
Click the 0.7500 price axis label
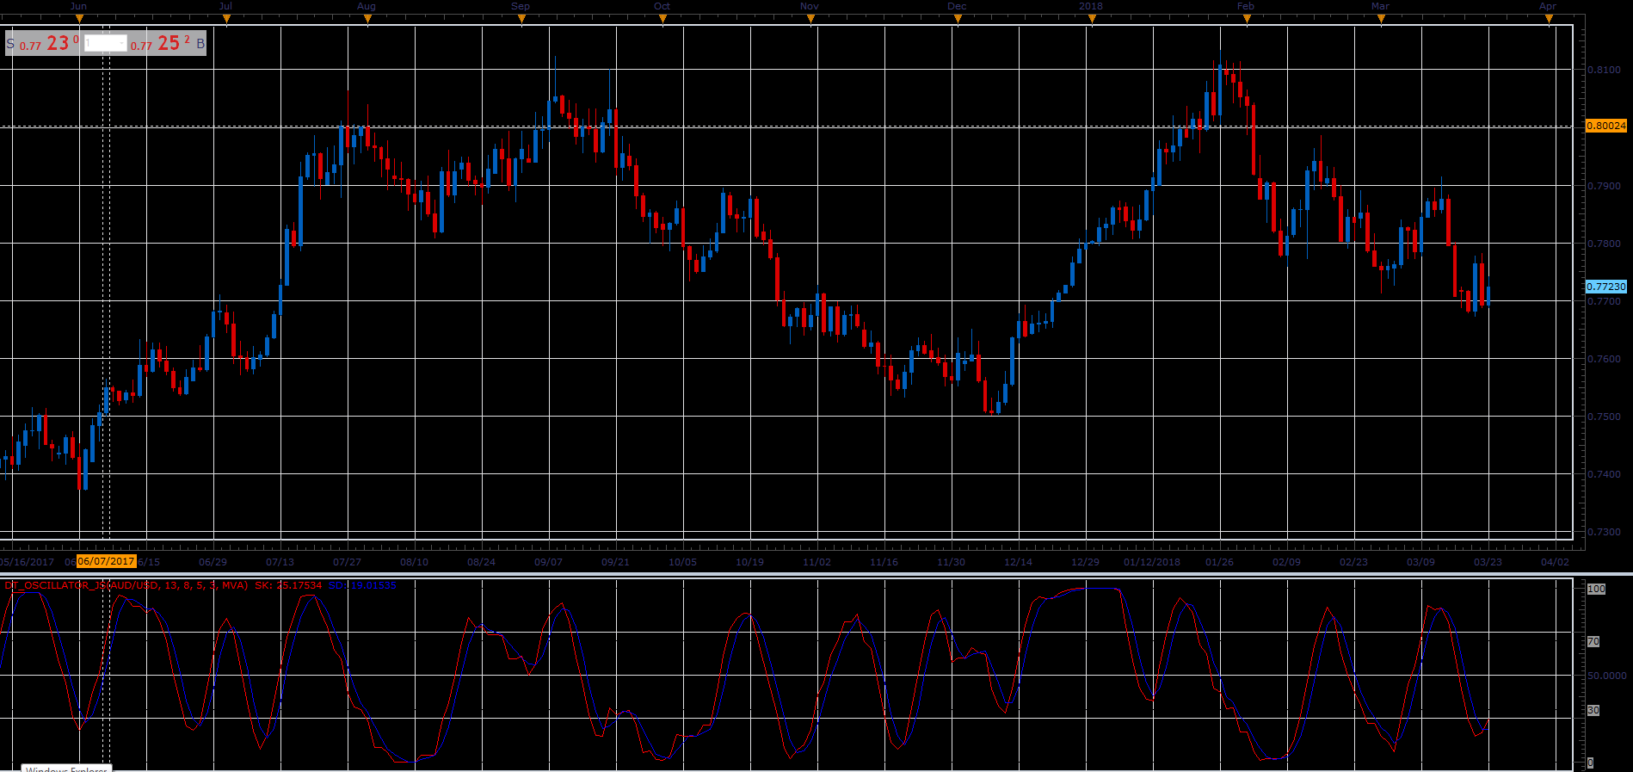pos(1604,417)
